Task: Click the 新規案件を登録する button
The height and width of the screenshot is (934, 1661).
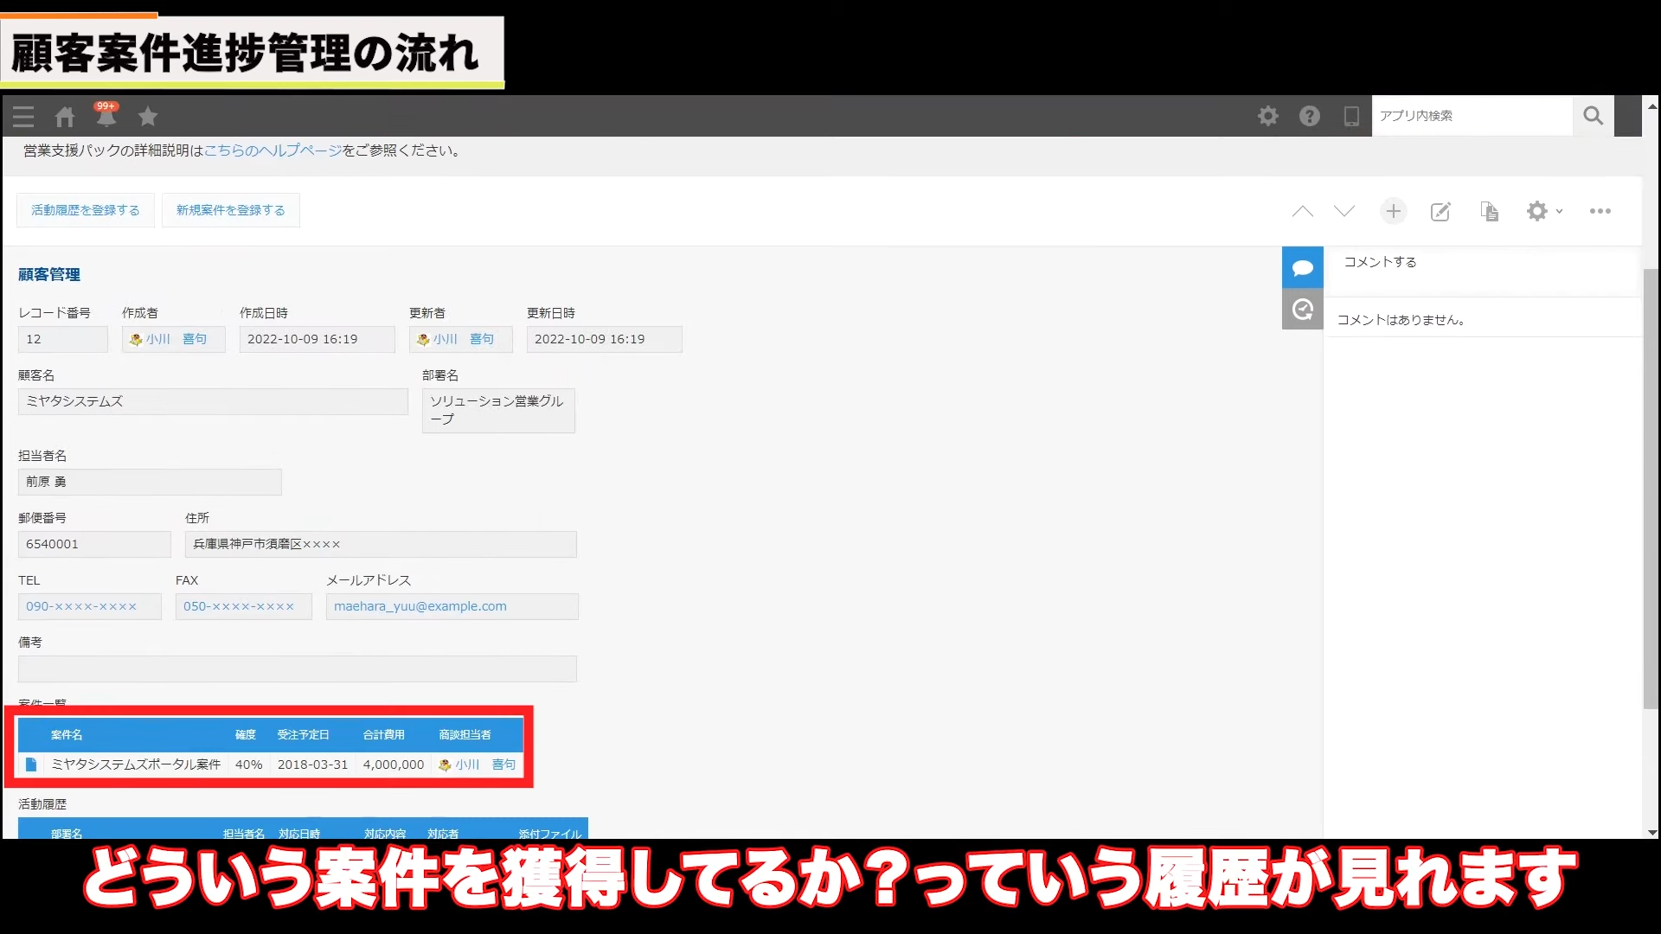Action: pyautogui.click(x=230, y=210)
